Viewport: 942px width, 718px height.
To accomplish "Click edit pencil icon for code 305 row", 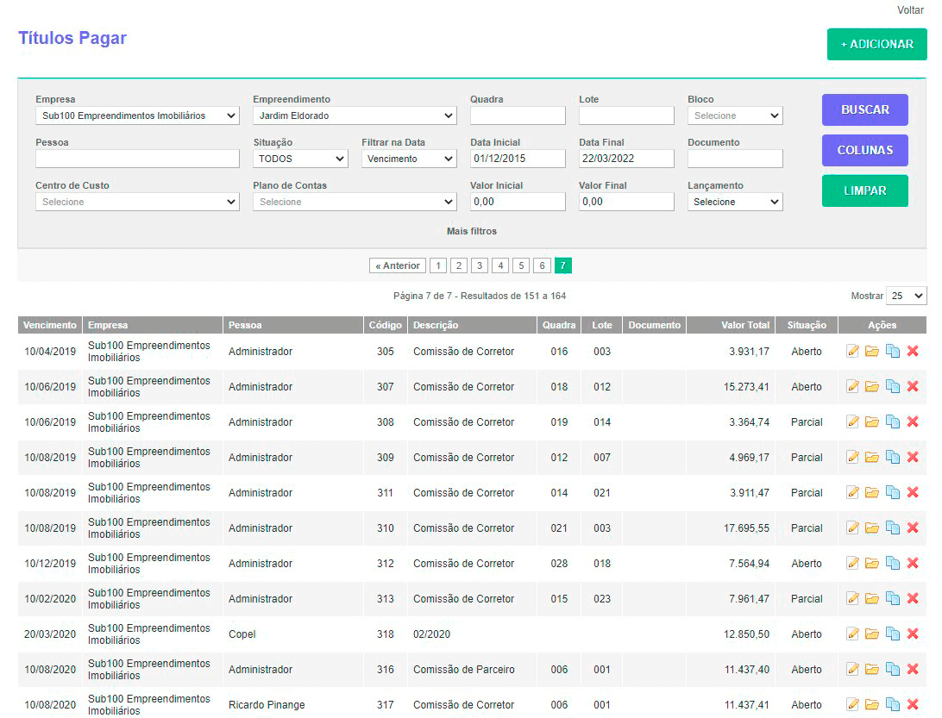I will tap(853, 352).
